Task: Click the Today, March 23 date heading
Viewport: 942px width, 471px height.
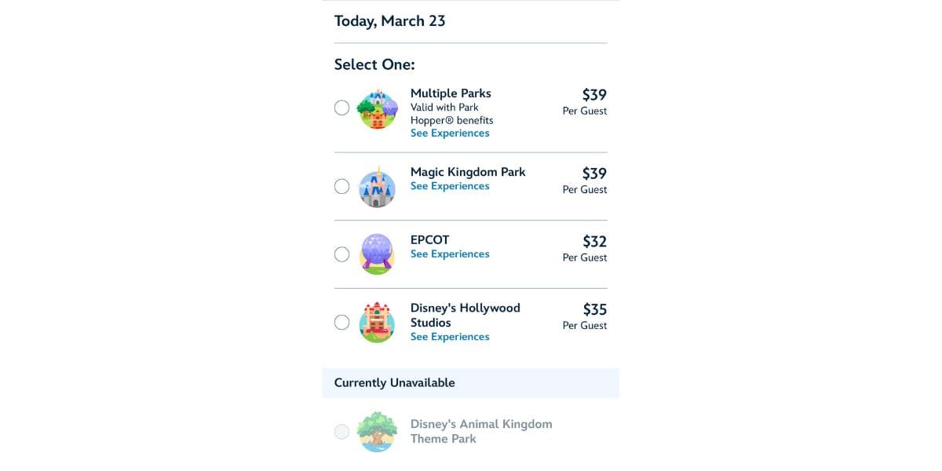Action: [390, 21]
